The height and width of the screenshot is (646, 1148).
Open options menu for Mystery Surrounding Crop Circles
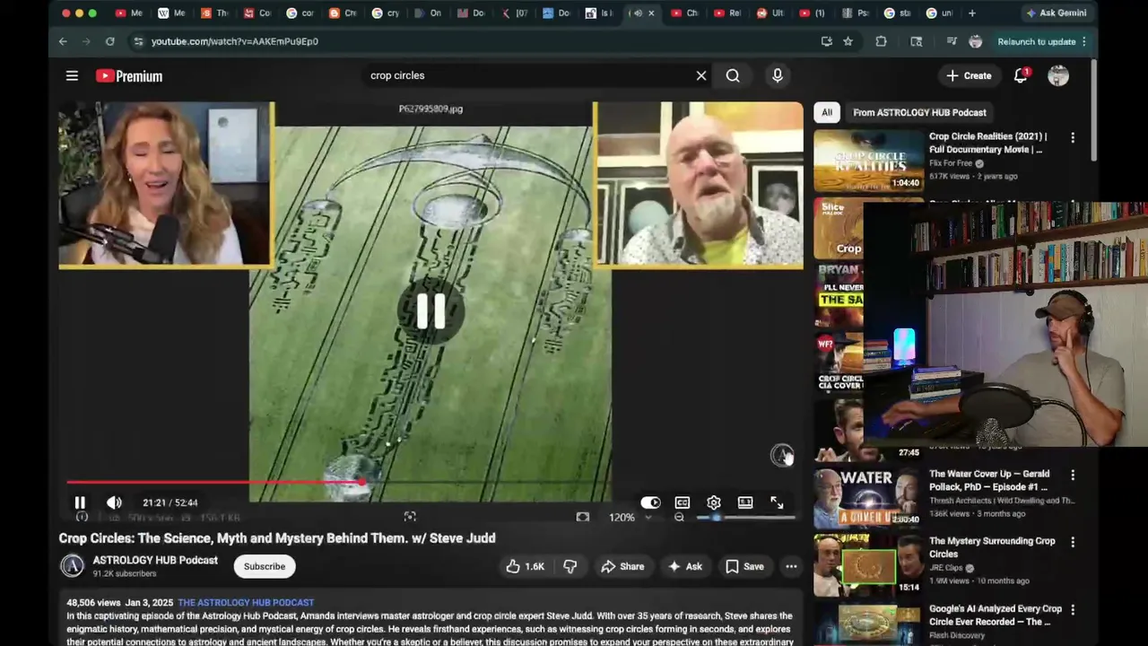(1073, 543)
